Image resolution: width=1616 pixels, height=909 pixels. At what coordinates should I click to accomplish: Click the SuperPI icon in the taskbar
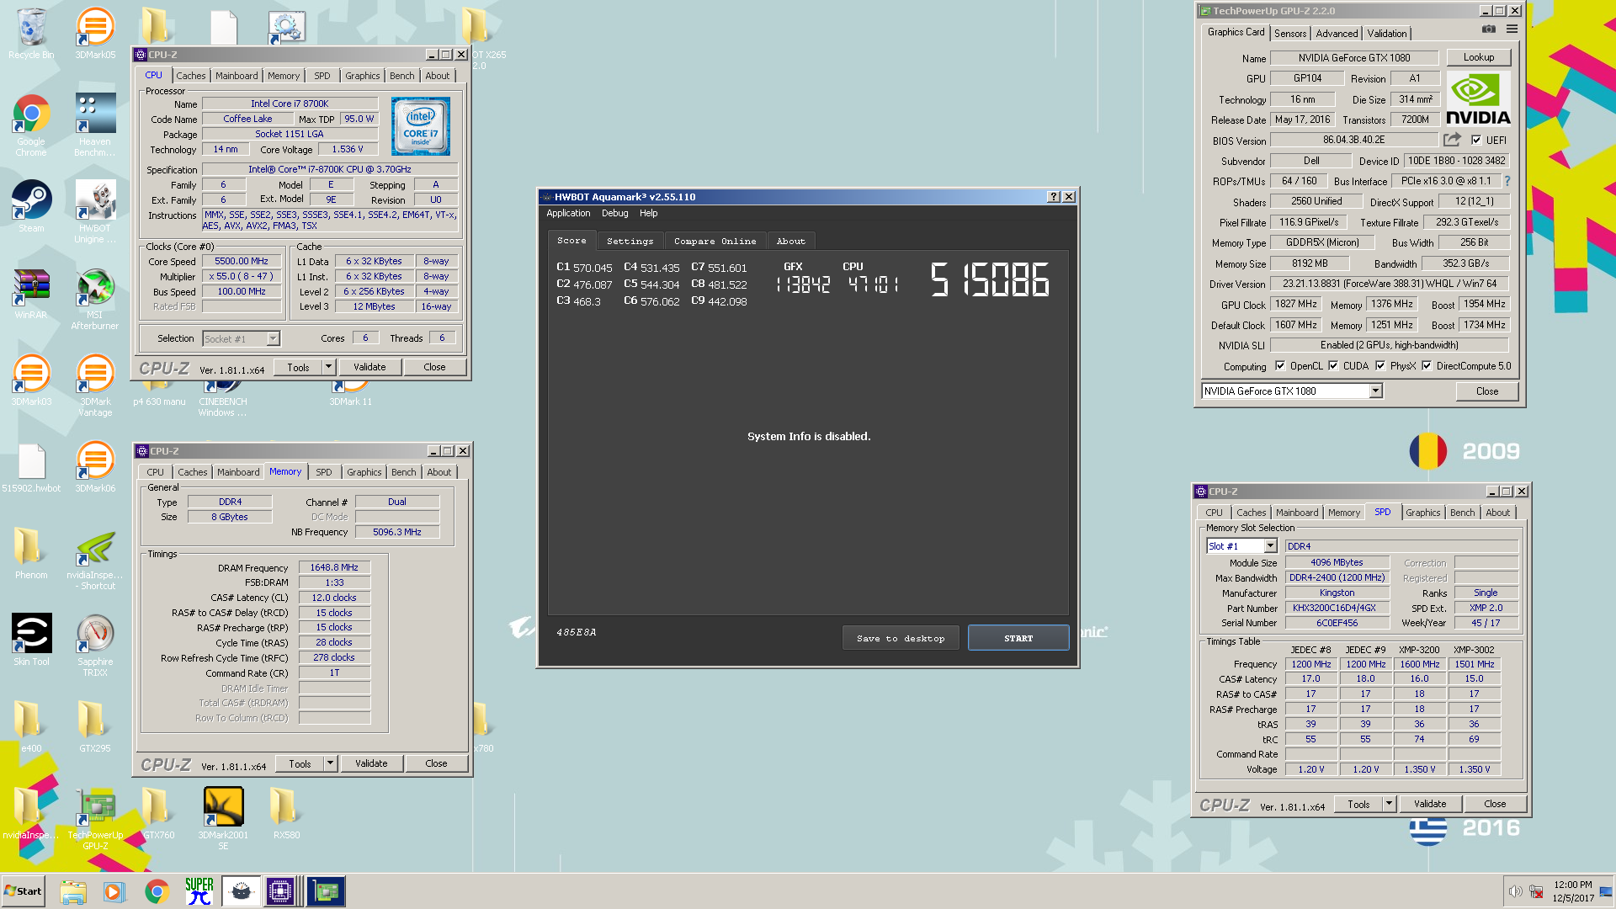click(199, 891)
